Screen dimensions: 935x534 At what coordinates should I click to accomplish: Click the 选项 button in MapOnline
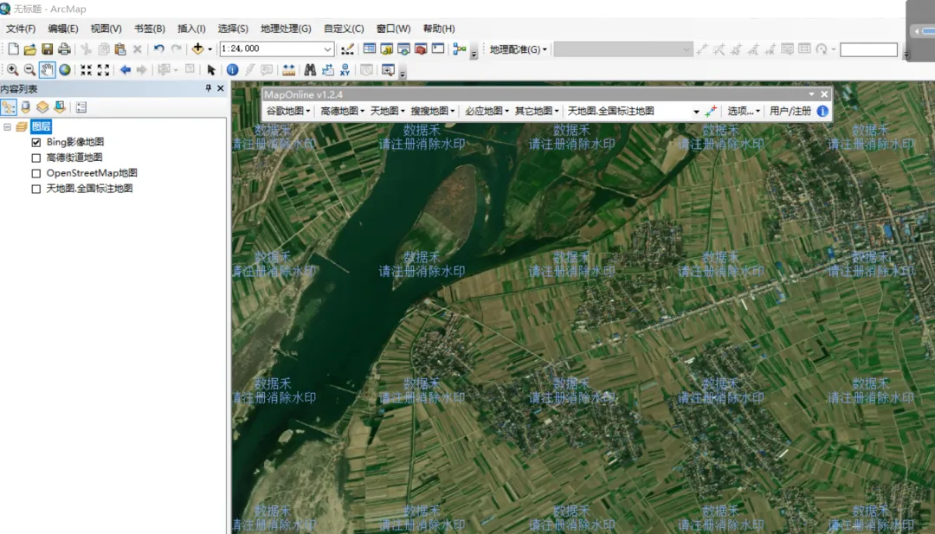pos(743,111)
